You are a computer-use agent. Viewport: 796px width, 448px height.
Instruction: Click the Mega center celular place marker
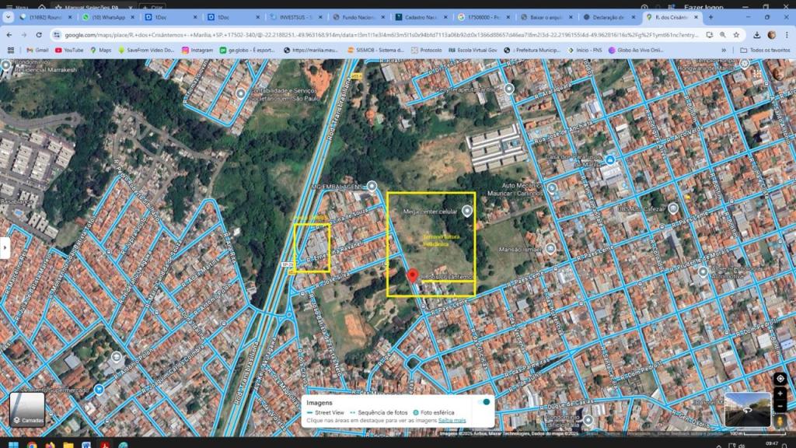coord(467,211)
